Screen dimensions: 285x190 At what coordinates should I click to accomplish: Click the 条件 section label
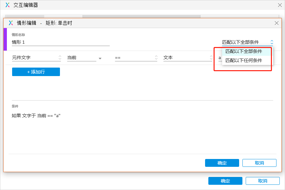(15, 106)
